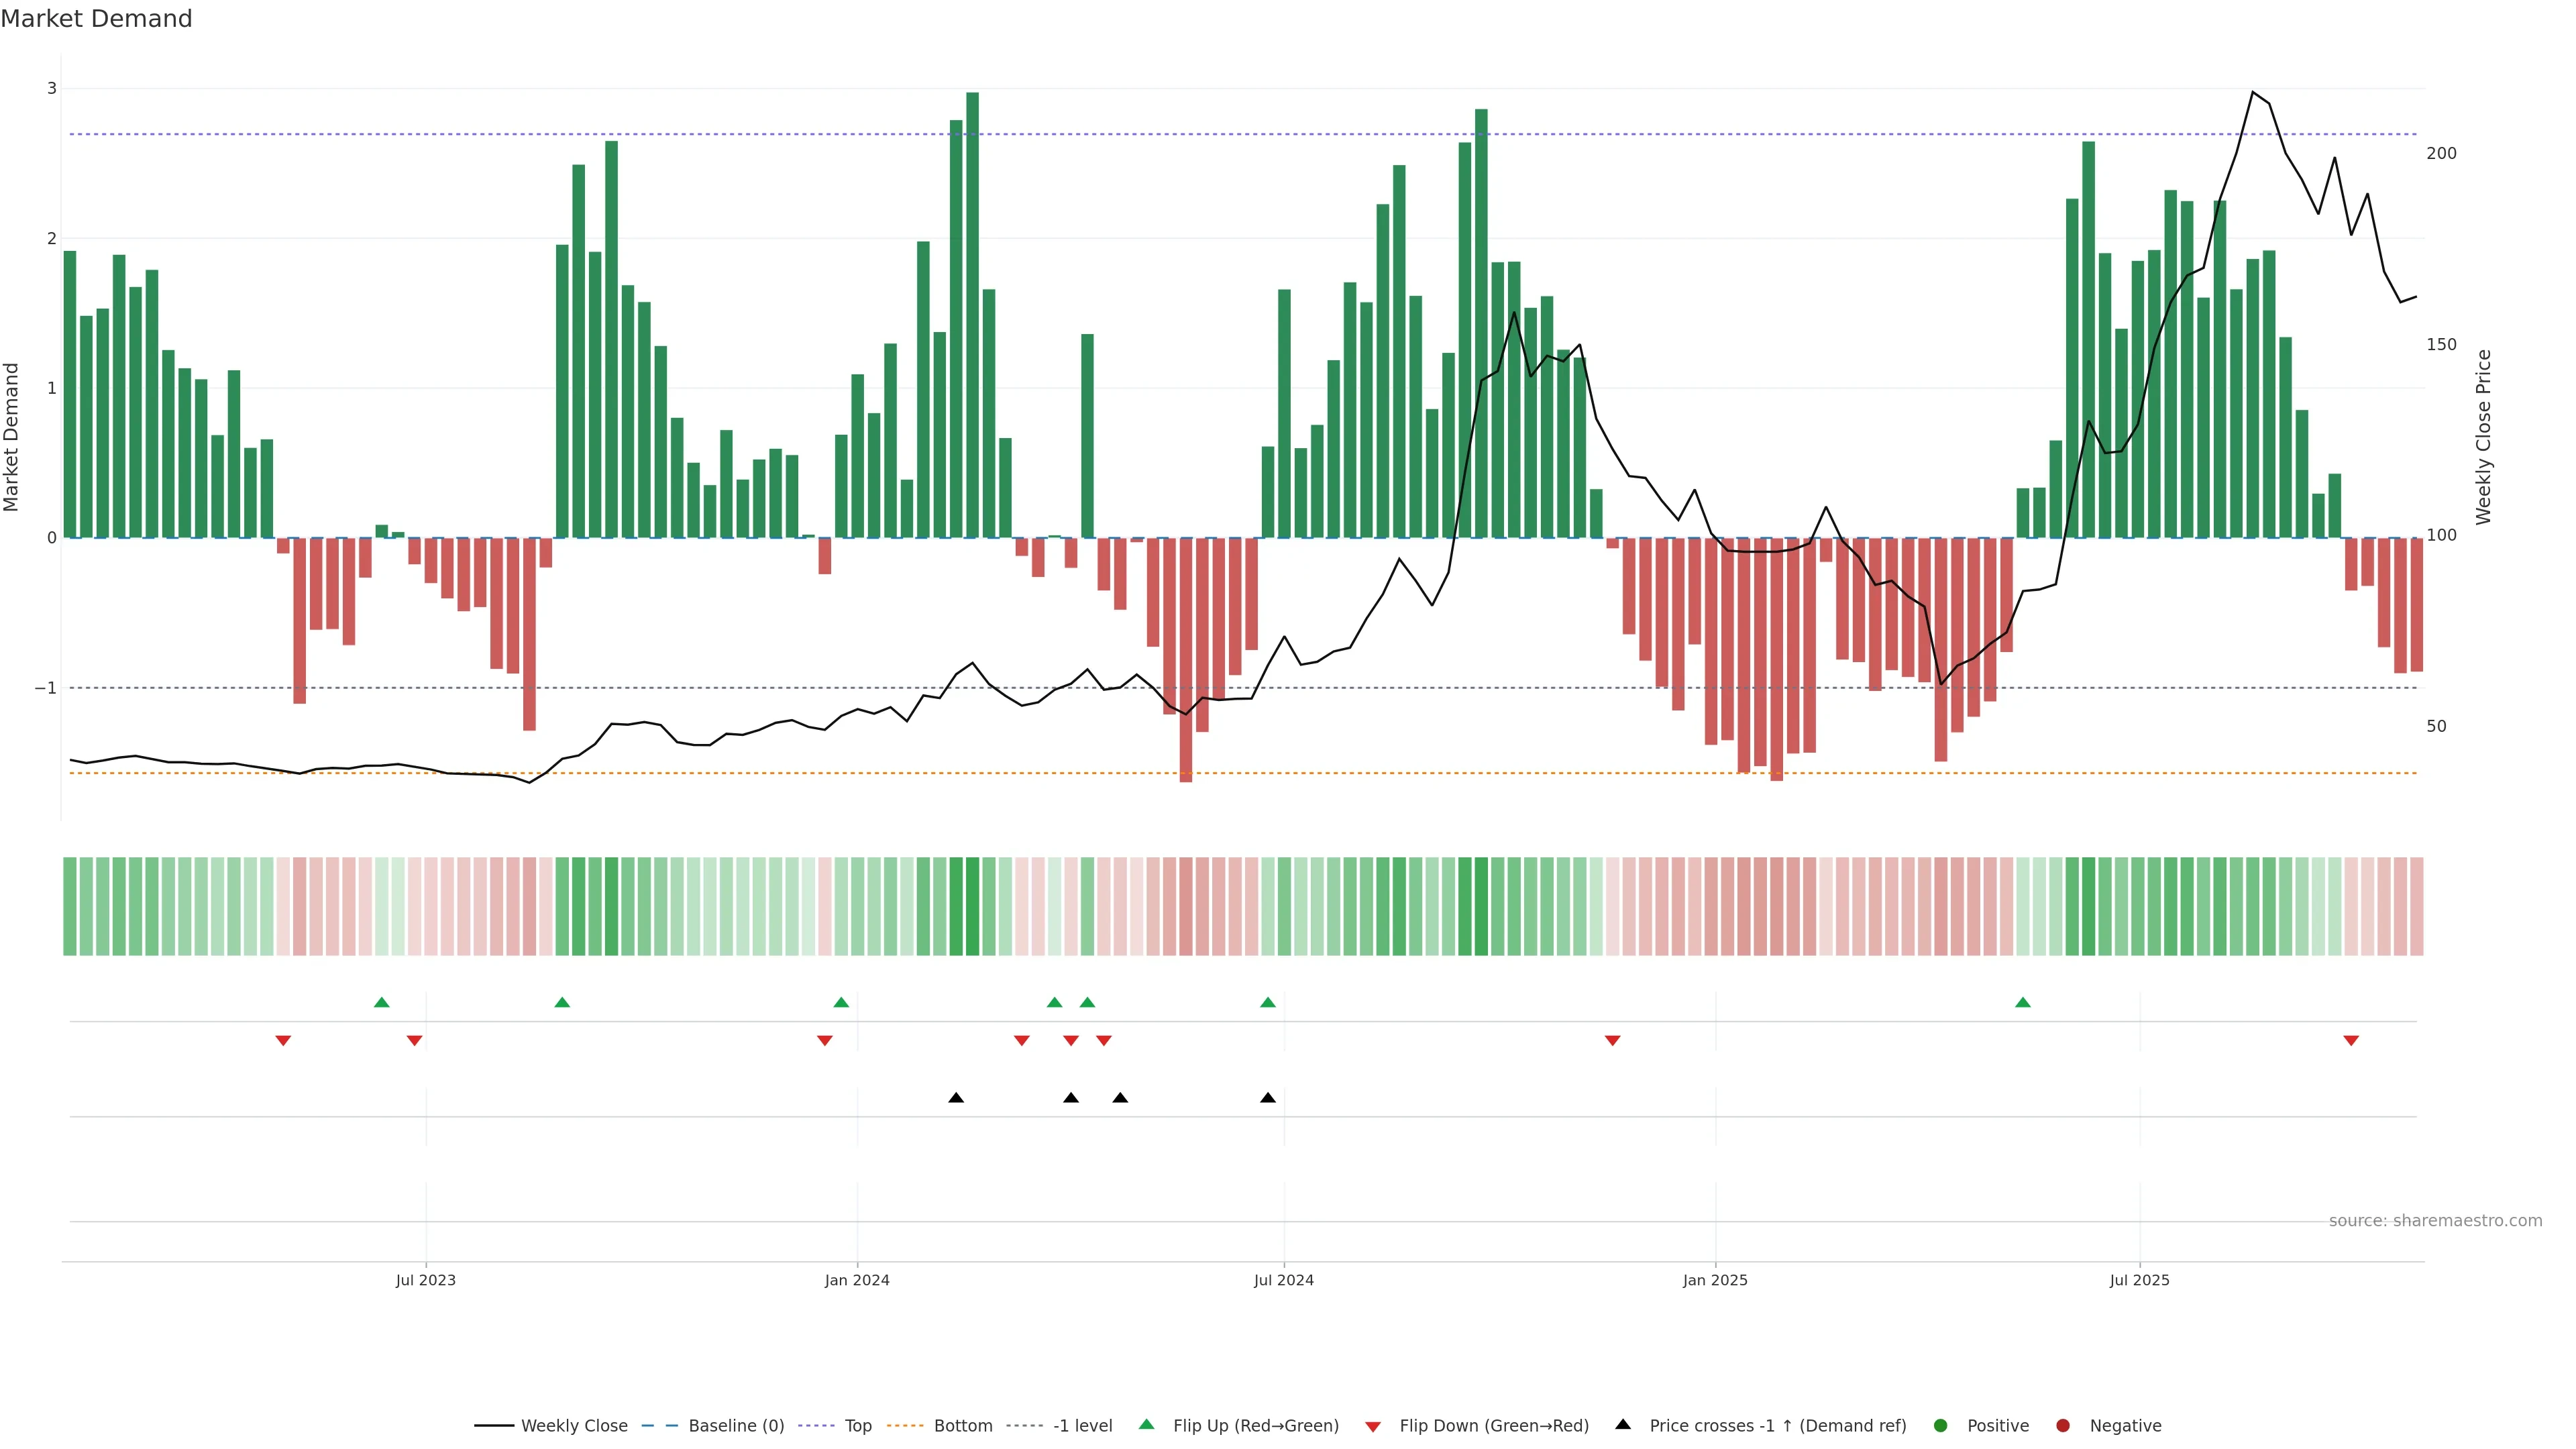Click the Price crosses -1 black triangle legend icon

pos(1623,1424)
